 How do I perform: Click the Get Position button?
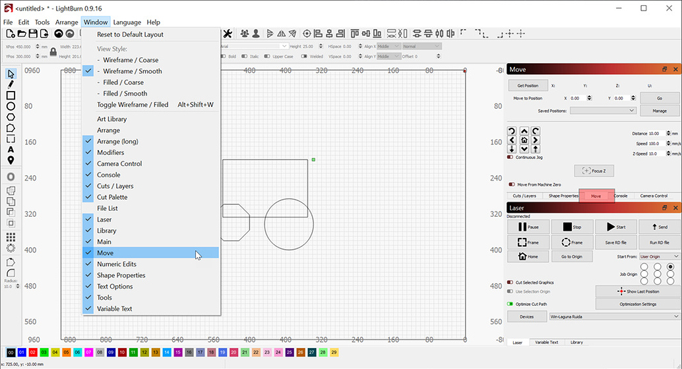point(528,86)
